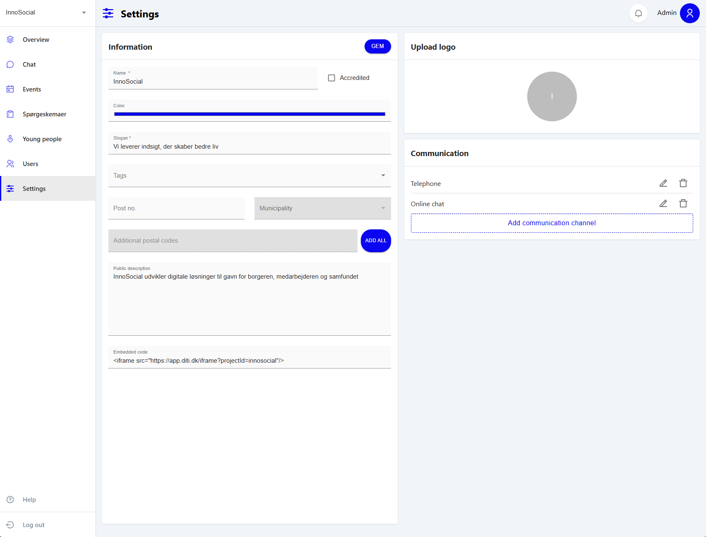The image size is (706, 537).
Task: Save information with GEM button
Action: pos(377,46)
